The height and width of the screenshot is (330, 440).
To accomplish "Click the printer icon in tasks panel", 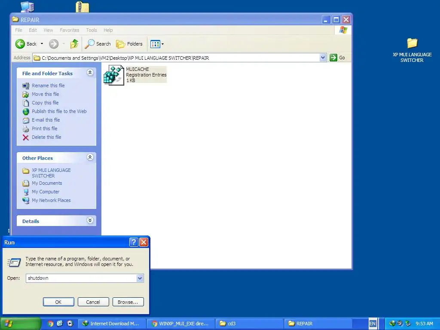I will pos(25,129).
